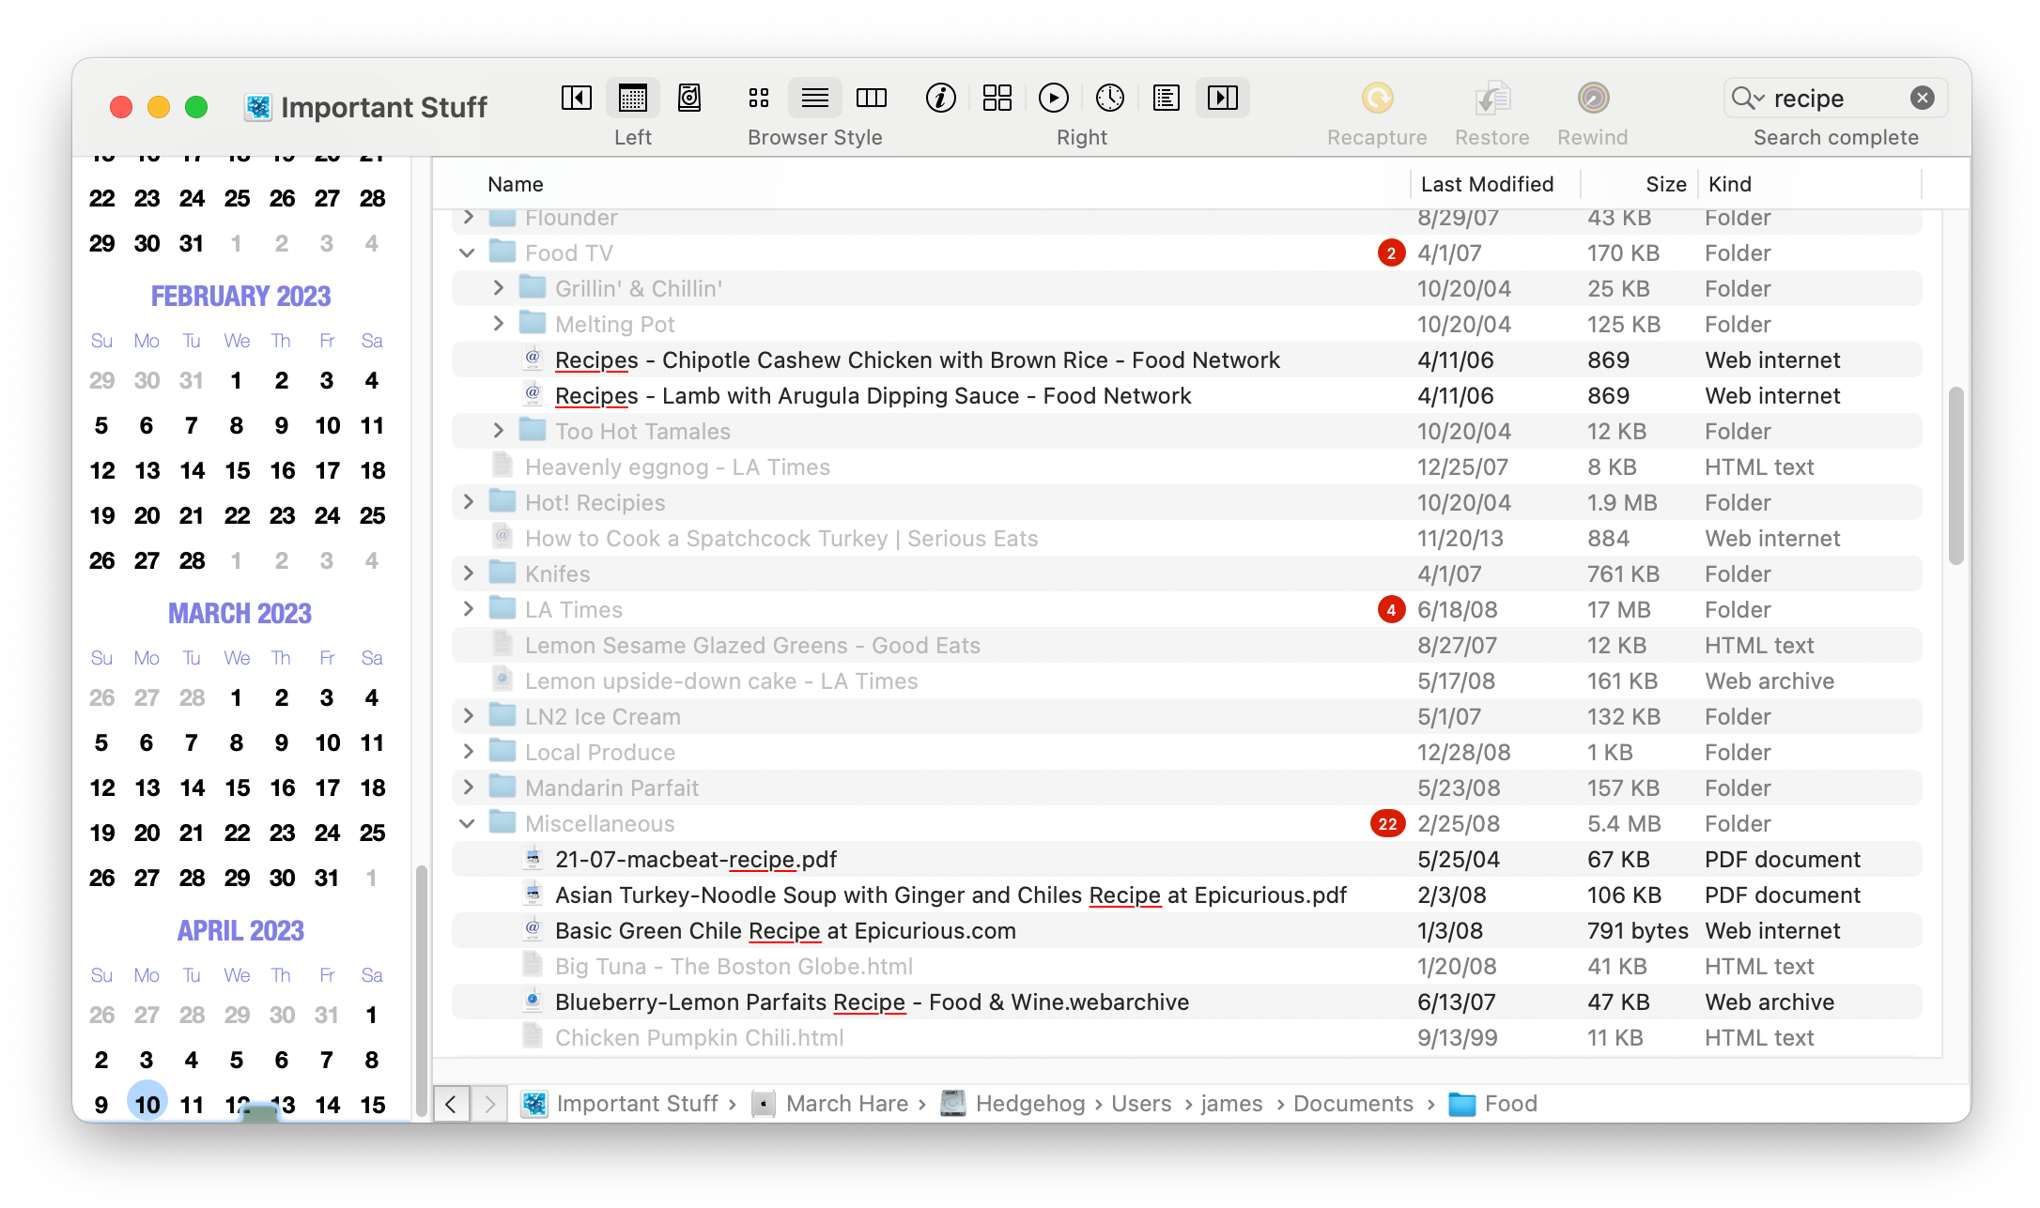Expand the Melting Pot folder
This screenshot has height=1208, width=2040.
[x=499, y=324]
